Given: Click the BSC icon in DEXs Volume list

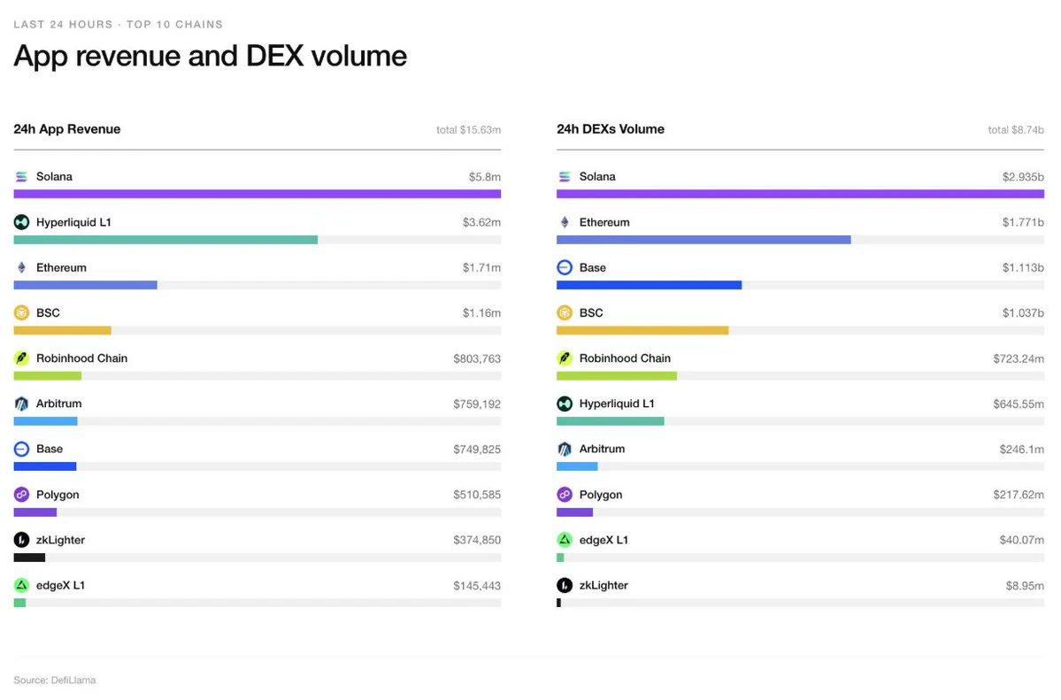Looking at the screenshot, I should (565, 312).
